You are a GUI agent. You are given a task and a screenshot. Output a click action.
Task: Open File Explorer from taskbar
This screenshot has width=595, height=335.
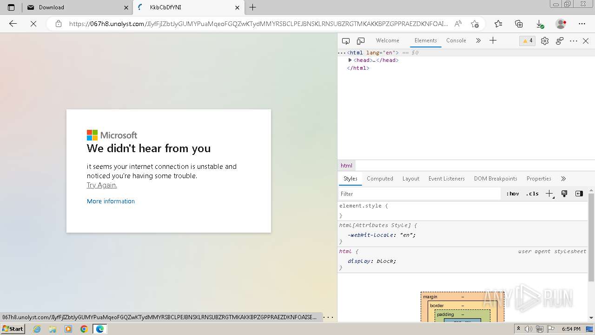pos(53,329)
